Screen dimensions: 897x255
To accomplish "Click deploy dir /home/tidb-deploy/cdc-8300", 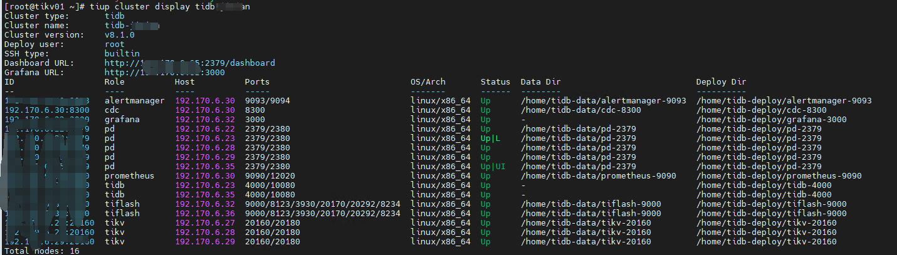I will tap(761, 110).
